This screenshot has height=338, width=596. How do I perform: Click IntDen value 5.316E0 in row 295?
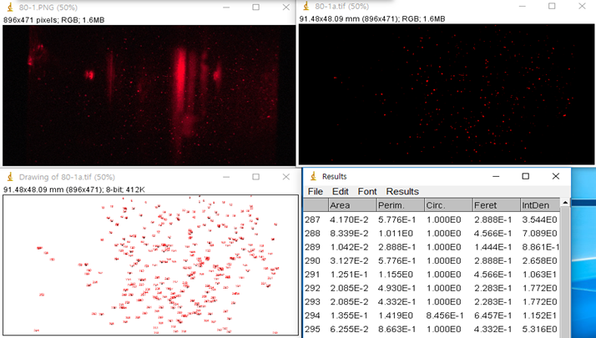click(x=540, y=329)
